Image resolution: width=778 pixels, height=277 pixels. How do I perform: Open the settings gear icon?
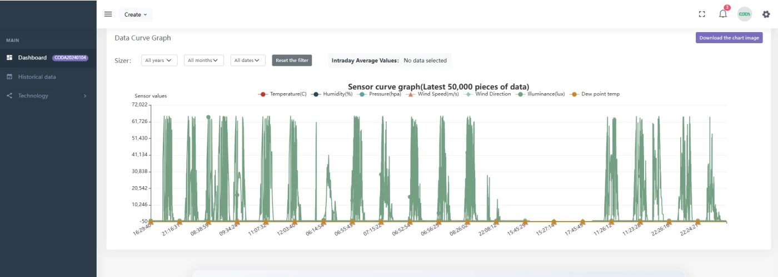pyautogui.click(x=766, y=14)
